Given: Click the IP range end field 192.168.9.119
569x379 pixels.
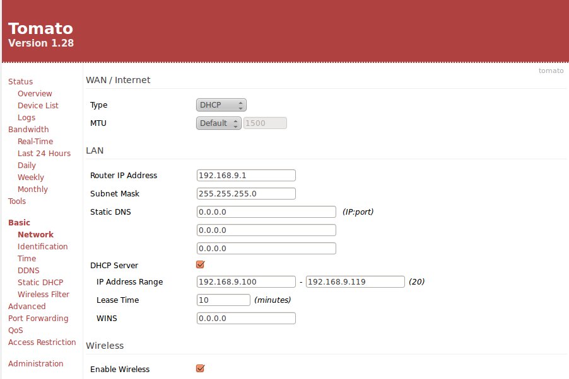Looking at the screenshot, I should [355, 282].
